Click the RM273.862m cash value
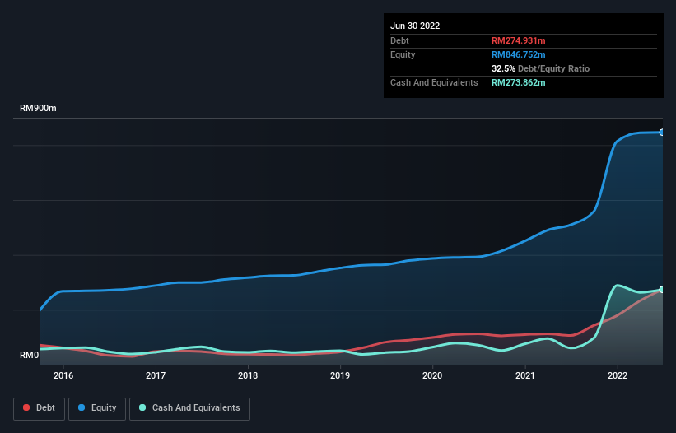676x433 pixels. coord(518,82)
